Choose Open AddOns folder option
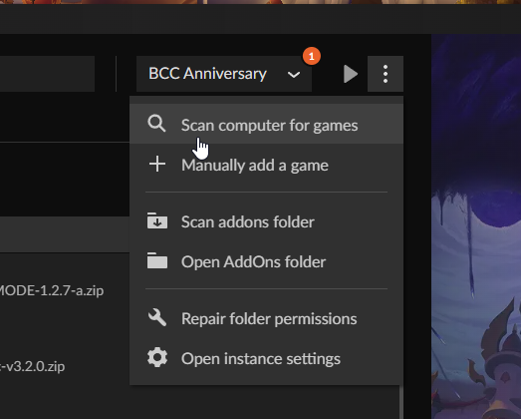 pos(267,261)
